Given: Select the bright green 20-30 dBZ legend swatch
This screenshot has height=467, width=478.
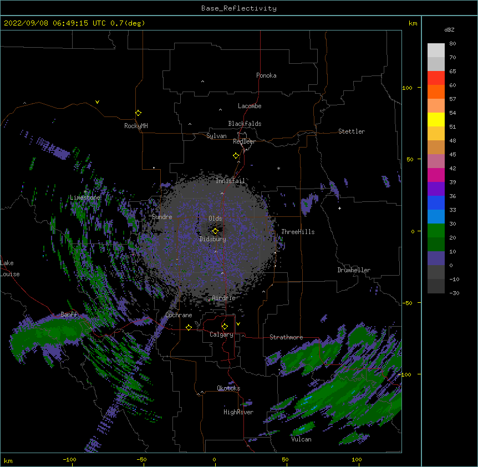Looking at the screenshot, I should (436, 231).
